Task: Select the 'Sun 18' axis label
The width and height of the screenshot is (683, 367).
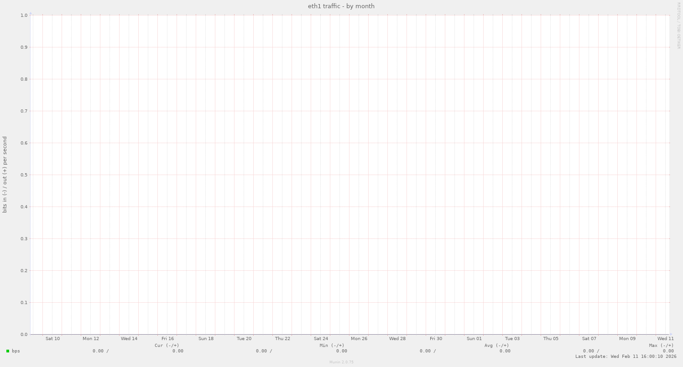Action: (206, 338)
